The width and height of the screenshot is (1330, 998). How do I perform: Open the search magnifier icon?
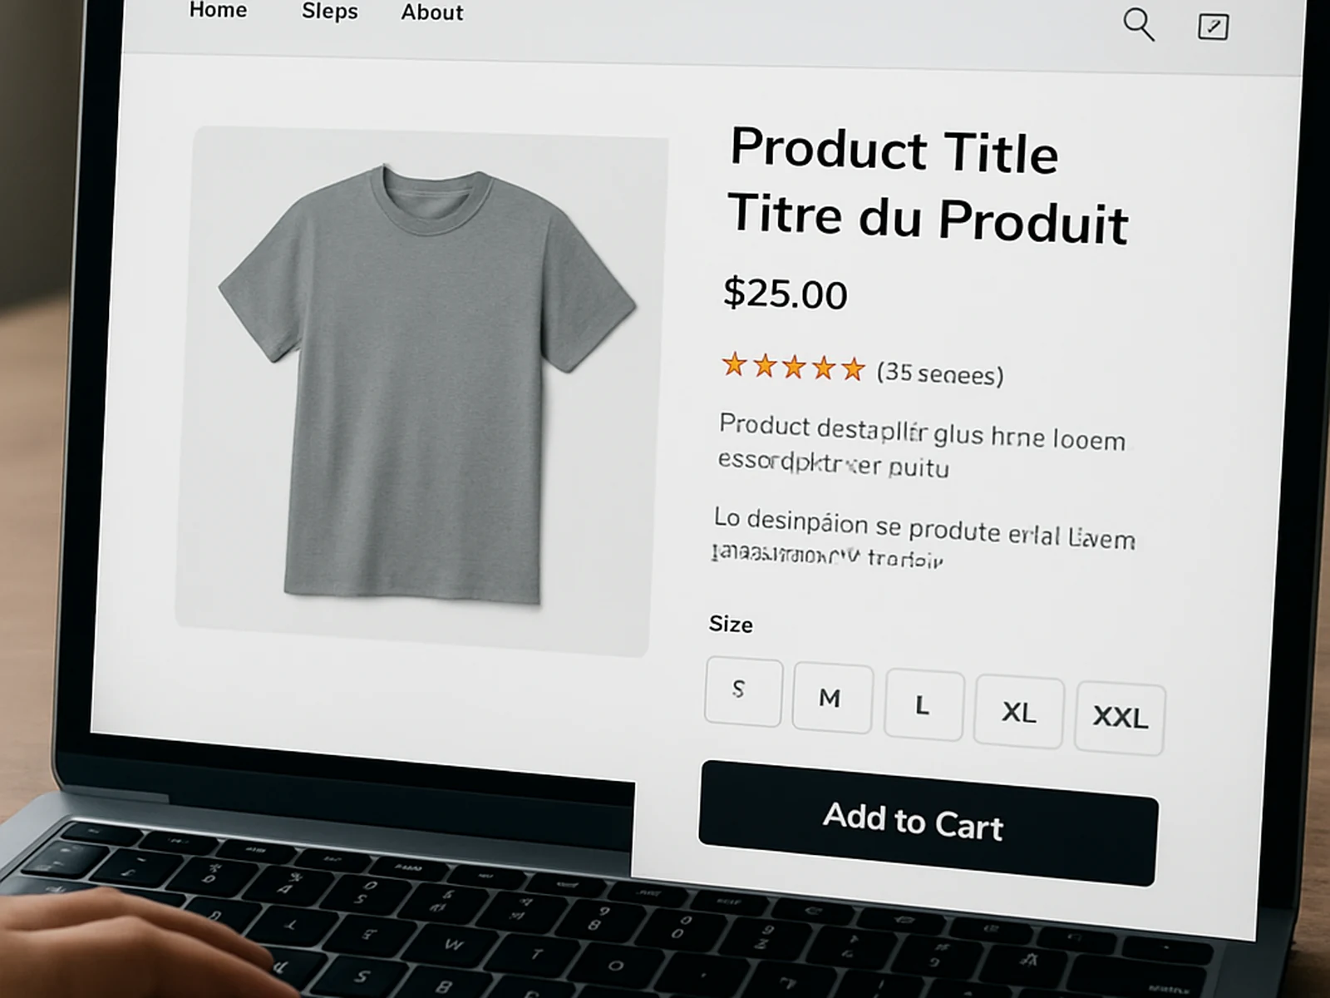(1139, 24)
